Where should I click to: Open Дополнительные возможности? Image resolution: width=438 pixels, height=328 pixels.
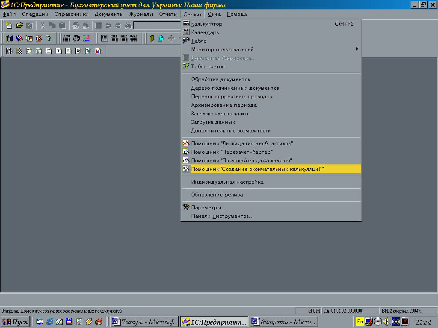pyautogui.click(x=271, y=131)
